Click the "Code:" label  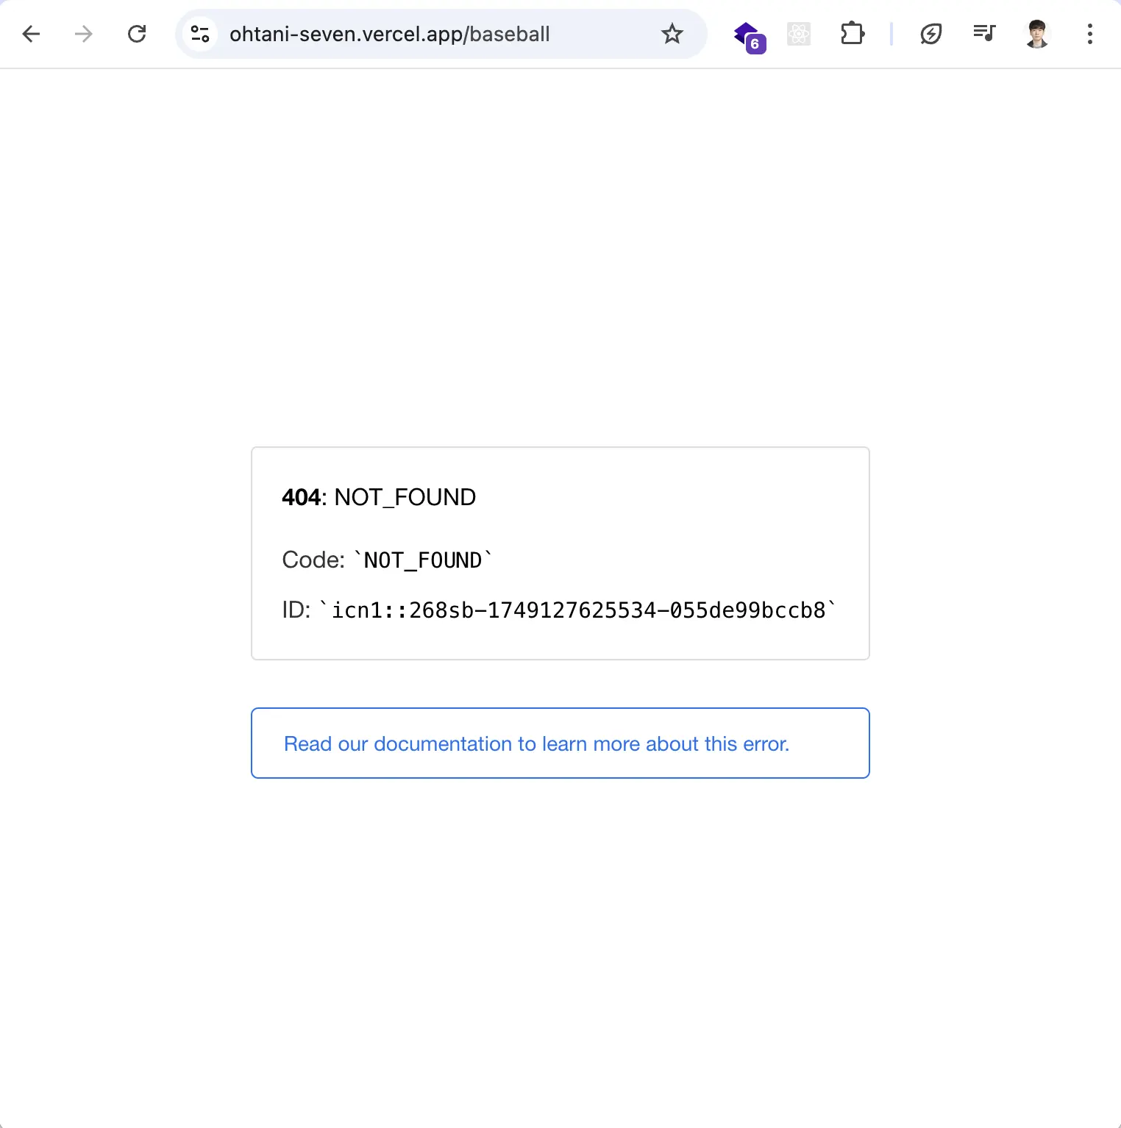click(x=313, y=560)
